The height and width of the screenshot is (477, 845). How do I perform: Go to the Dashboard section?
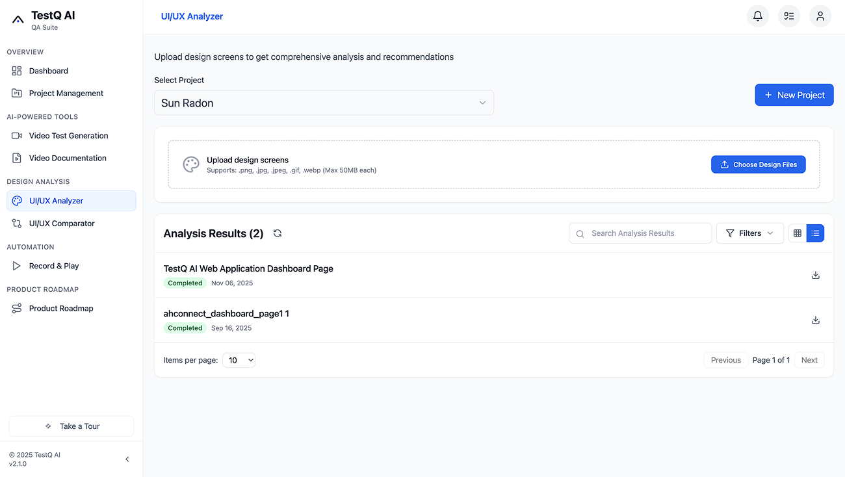[x=49, y=70]
